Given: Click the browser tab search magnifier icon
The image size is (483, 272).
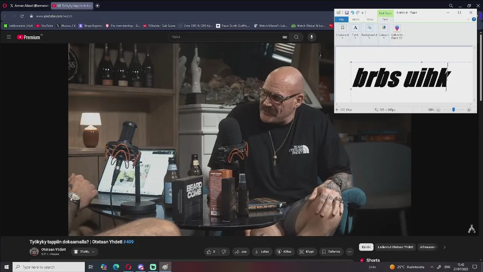Looking at the screenshot, I should (x=451, y=6).
